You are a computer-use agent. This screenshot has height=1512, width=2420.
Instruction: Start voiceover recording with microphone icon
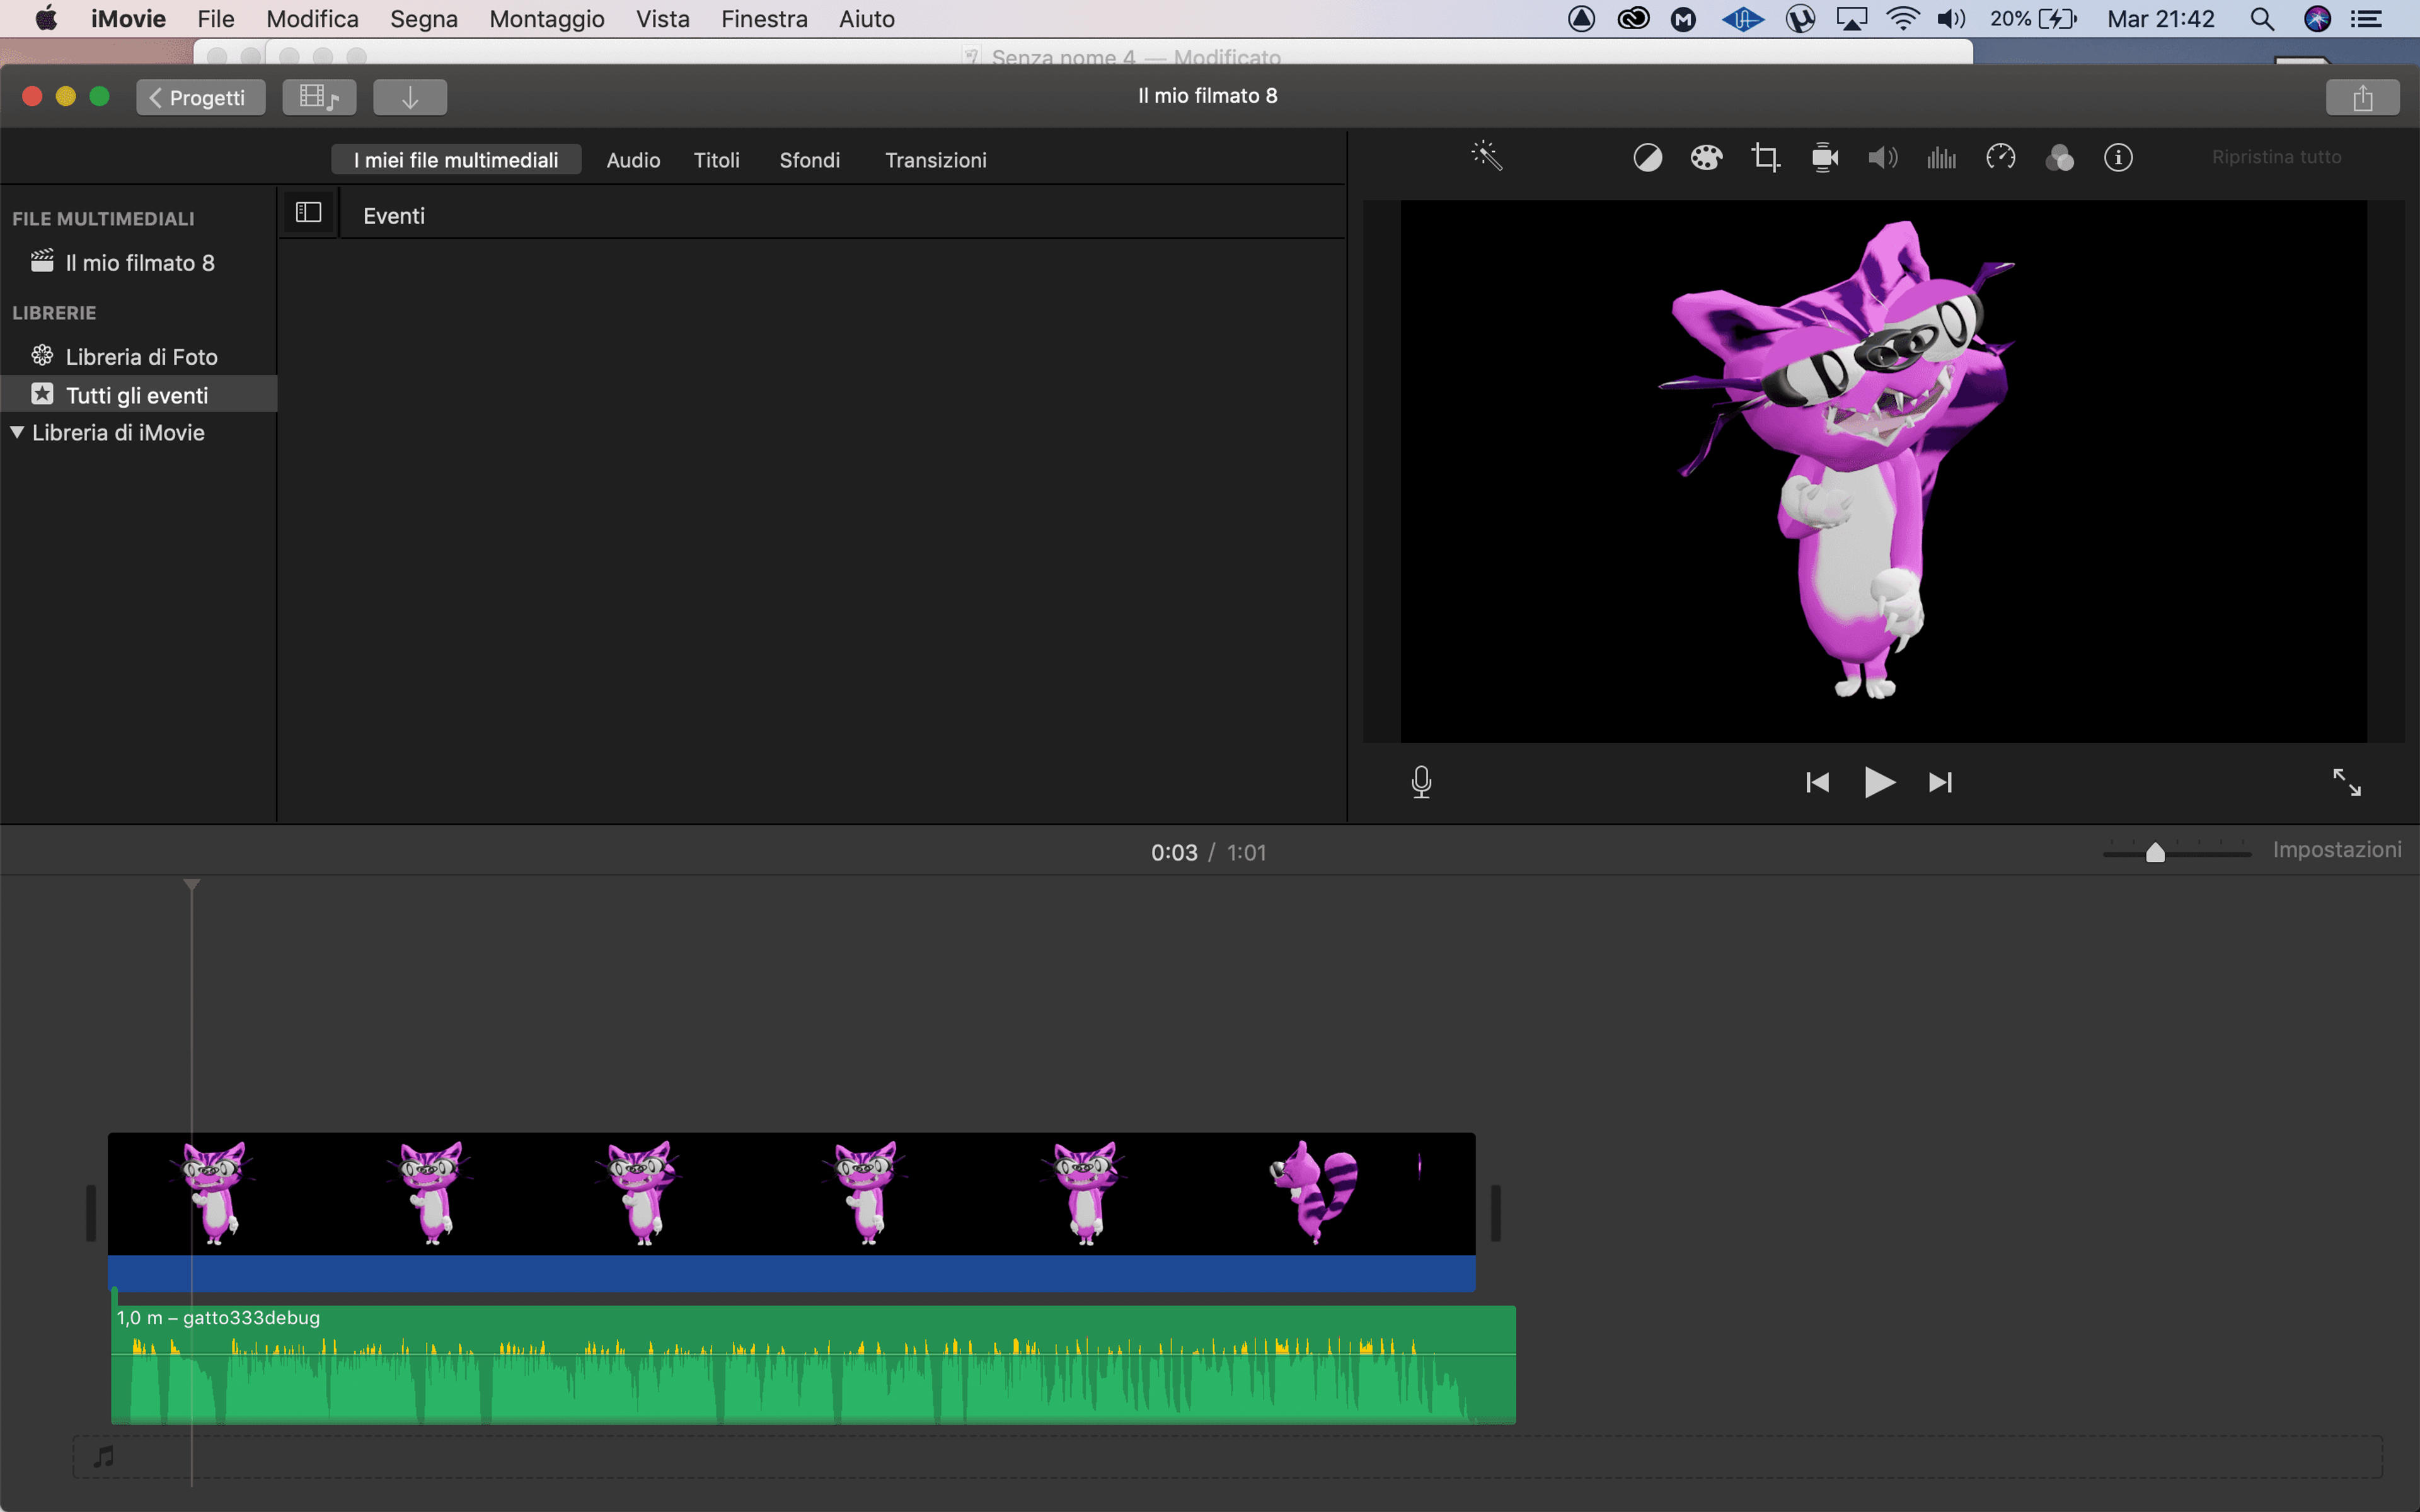click(x=1421, y=782)
